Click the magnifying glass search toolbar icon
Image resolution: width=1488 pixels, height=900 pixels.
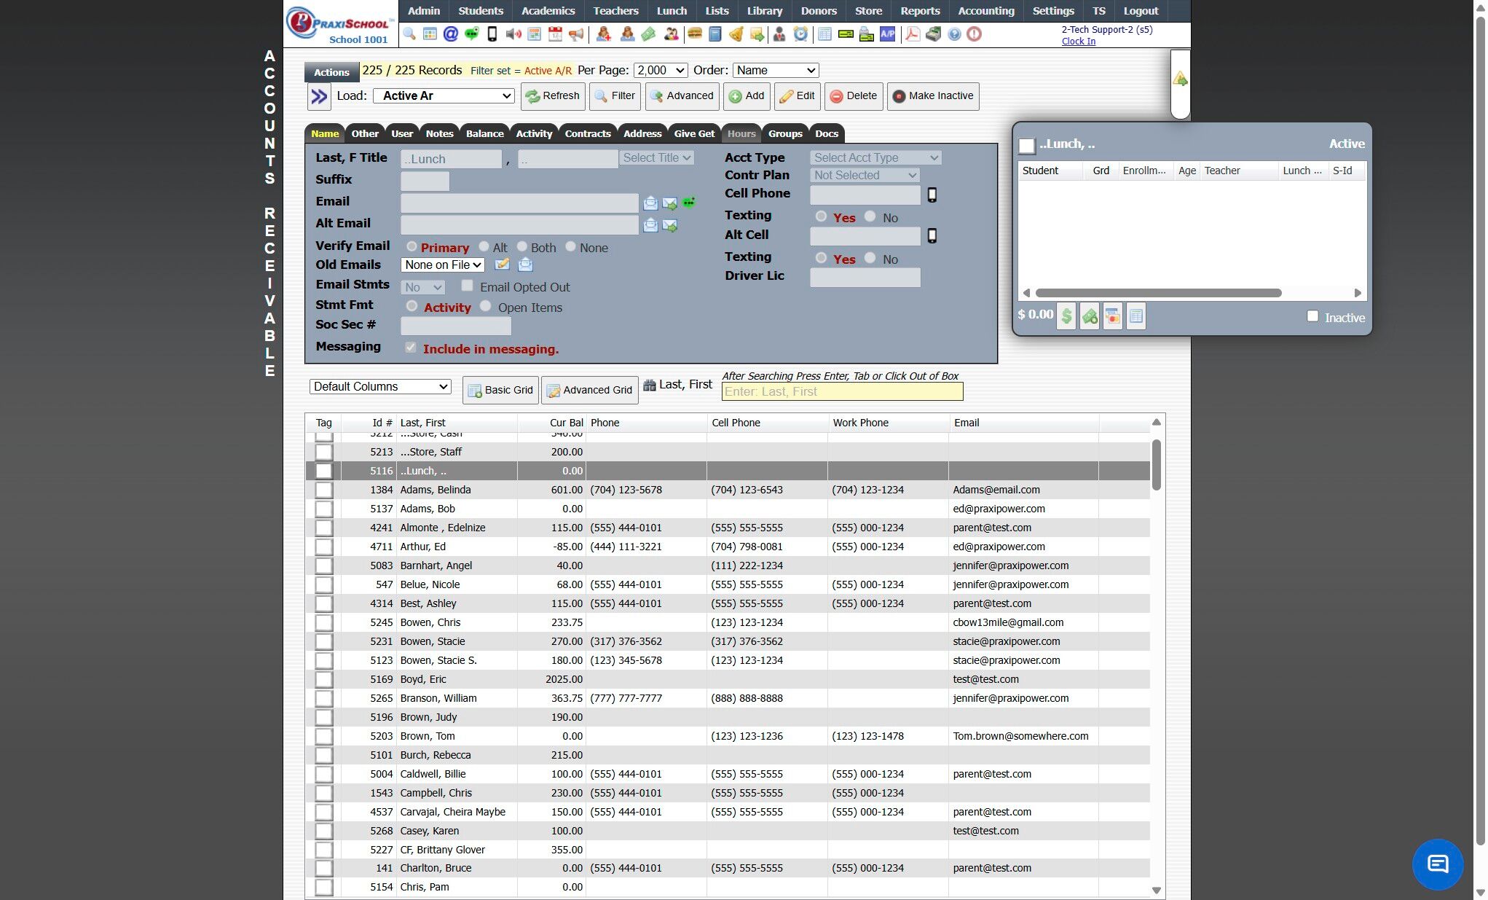tap(409, 34)
